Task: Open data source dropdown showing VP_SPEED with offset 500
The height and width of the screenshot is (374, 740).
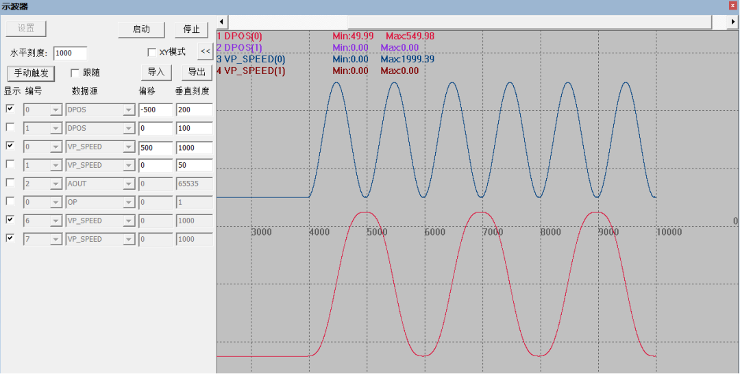Action: [x=129, y=147]
